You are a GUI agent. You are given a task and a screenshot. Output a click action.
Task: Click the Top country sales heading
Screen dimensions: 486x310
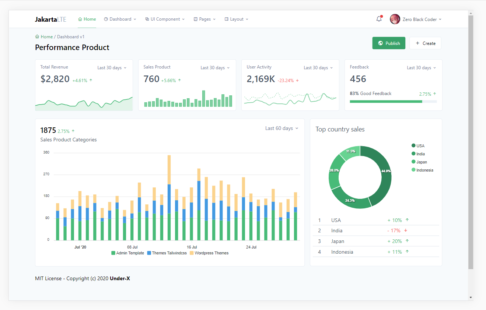(340, 129)
